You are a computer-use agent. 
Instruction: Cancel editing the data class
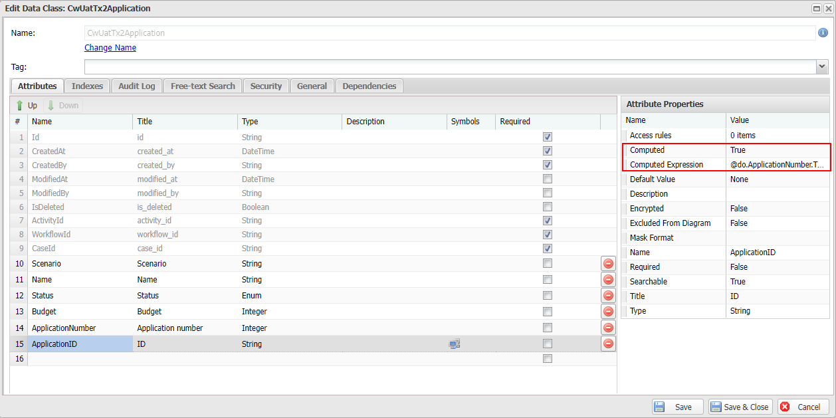(802, 407)
